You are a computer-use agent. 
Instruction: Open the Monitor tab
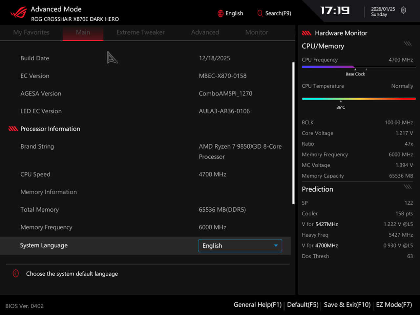(x=257, y=32)
